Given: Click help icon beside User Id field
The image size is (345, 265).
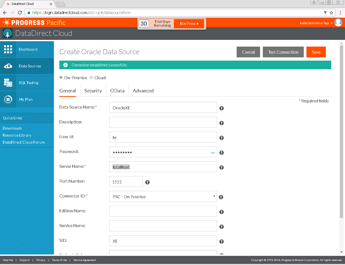Looking at the screenshot, I should tap(222, 138).
